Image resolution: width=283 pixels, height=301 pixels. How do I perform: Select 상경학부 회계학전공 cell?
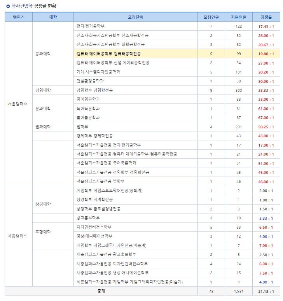coord(136,199)
